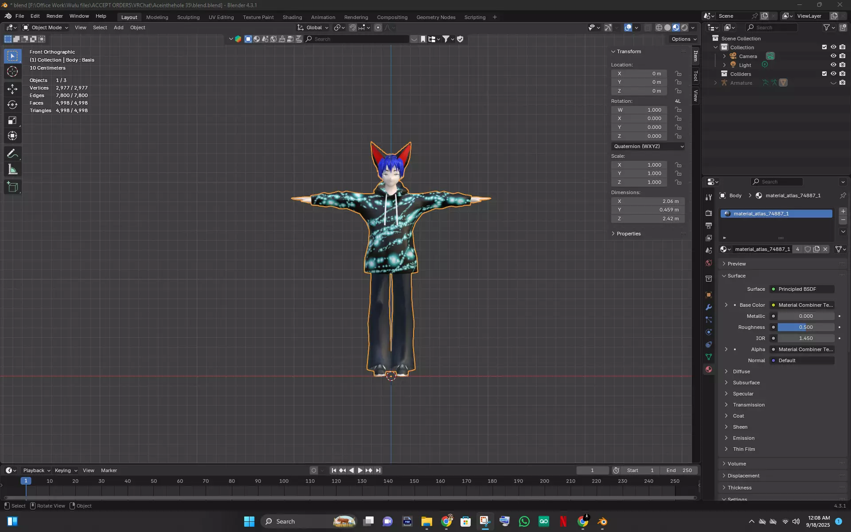
Task: Switch to the Shading workspace tab
Action: (292, 17)
